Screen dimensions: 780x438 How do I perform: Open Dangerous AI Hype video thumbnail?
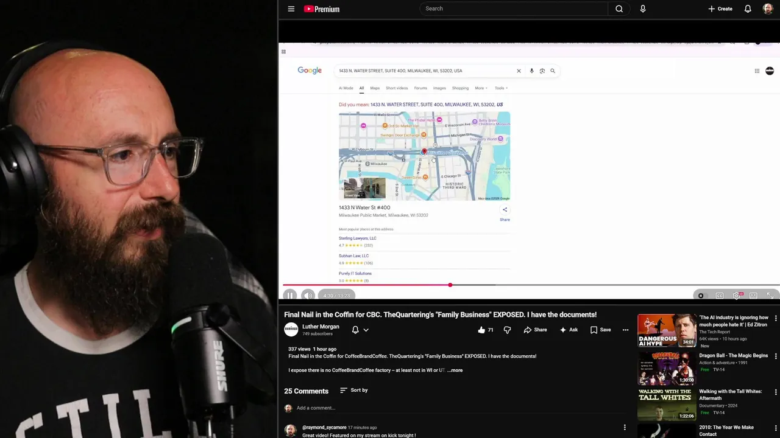click(x=667, y=330)
